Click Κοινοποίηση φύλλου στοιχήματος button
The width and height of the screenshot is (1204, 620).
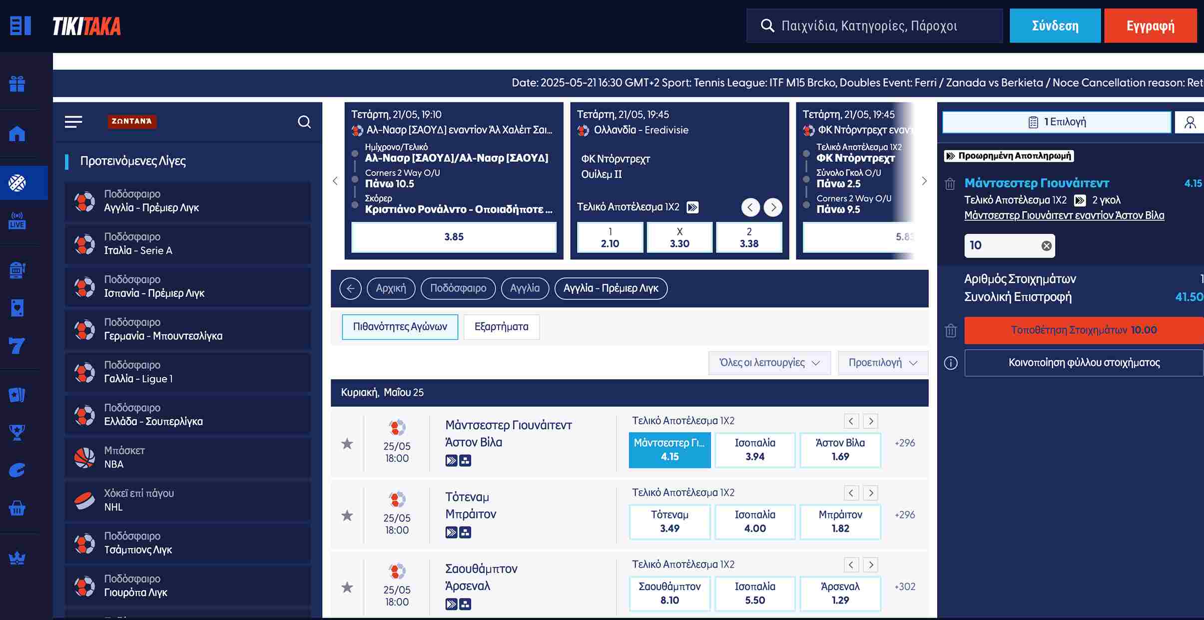(1084, 363)
